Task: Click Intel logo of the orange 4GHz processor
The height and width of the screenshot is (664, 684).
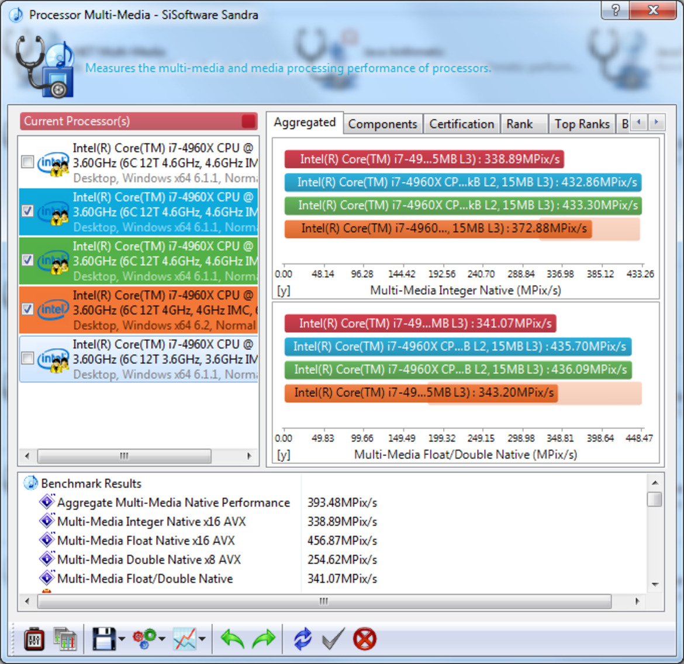Action: [x=53, y=310]
